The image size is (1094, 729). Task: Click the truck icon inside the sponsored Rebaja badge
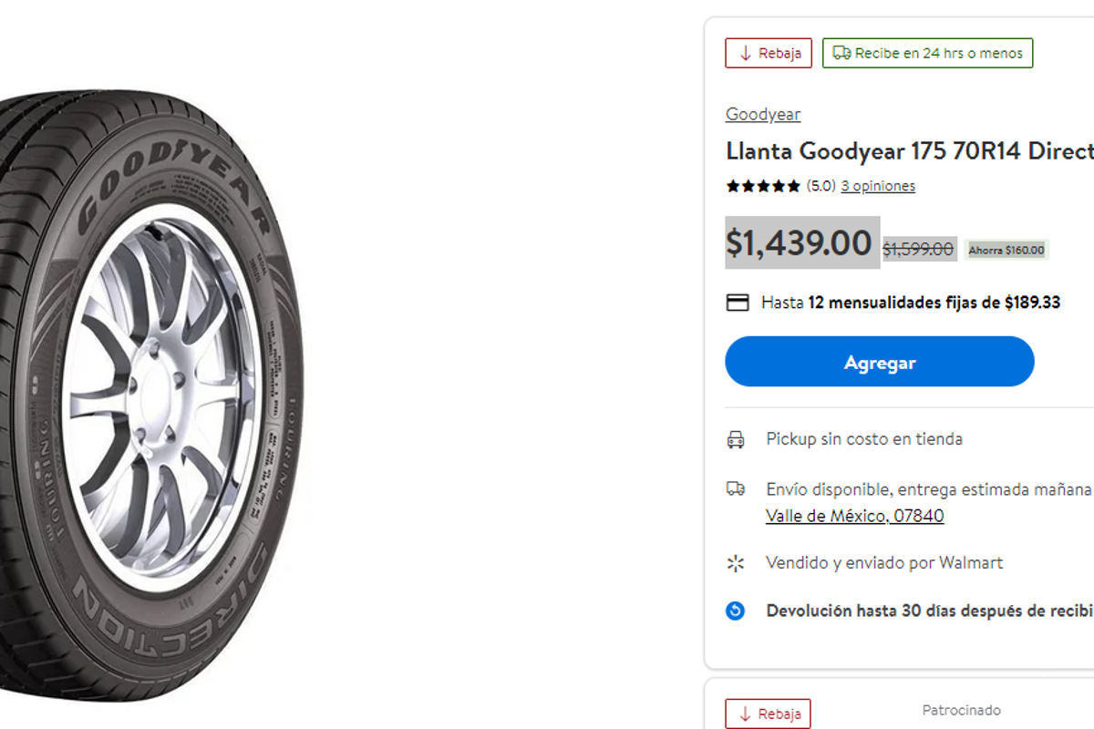click(744, 713)
